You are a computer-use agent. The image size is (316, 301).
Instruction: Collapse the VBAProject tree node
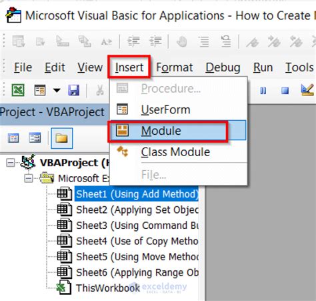pyautogui.click(x=10, y=163)
